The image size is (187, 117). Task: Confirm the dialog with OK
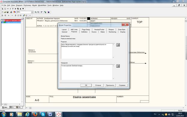coord(86,85)
